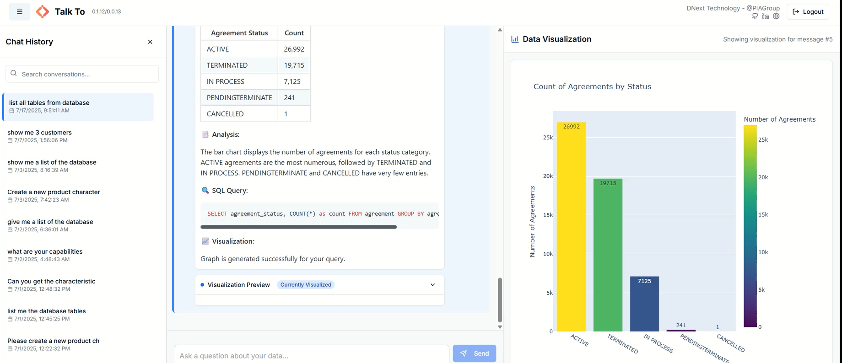Image resolution: width=842 pixels, height=363 pixels.
Task: Open the website globe icon
Action: click(x=776, y=16)
